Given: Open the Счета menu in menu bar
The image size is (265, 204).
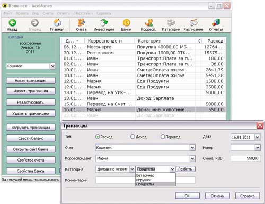Looking at the screenshot, I should pyautogui.click(x=48, y=13).
